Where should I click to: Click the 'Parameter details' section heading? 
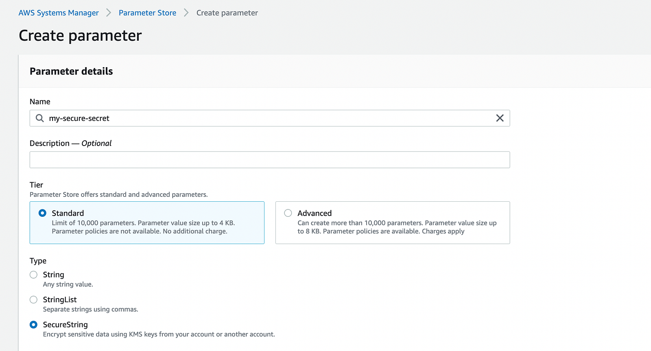click(x=71, y=71)
